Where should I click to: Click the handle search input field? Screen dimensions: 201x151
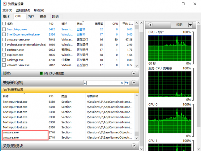pos(102,83)
